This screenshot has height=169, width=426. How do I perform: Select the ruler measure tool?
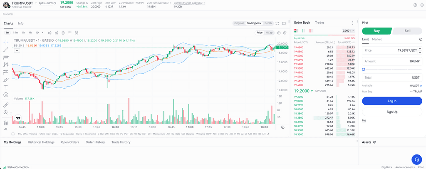(x=6, y=105)
